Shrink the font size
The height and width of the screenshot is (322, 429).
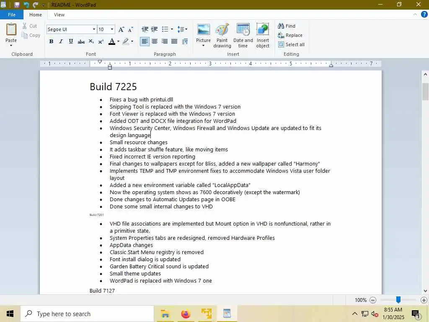(x=131, y=29)
